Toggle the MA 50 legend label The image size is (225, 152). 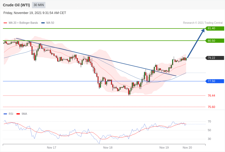coord(50,23)
